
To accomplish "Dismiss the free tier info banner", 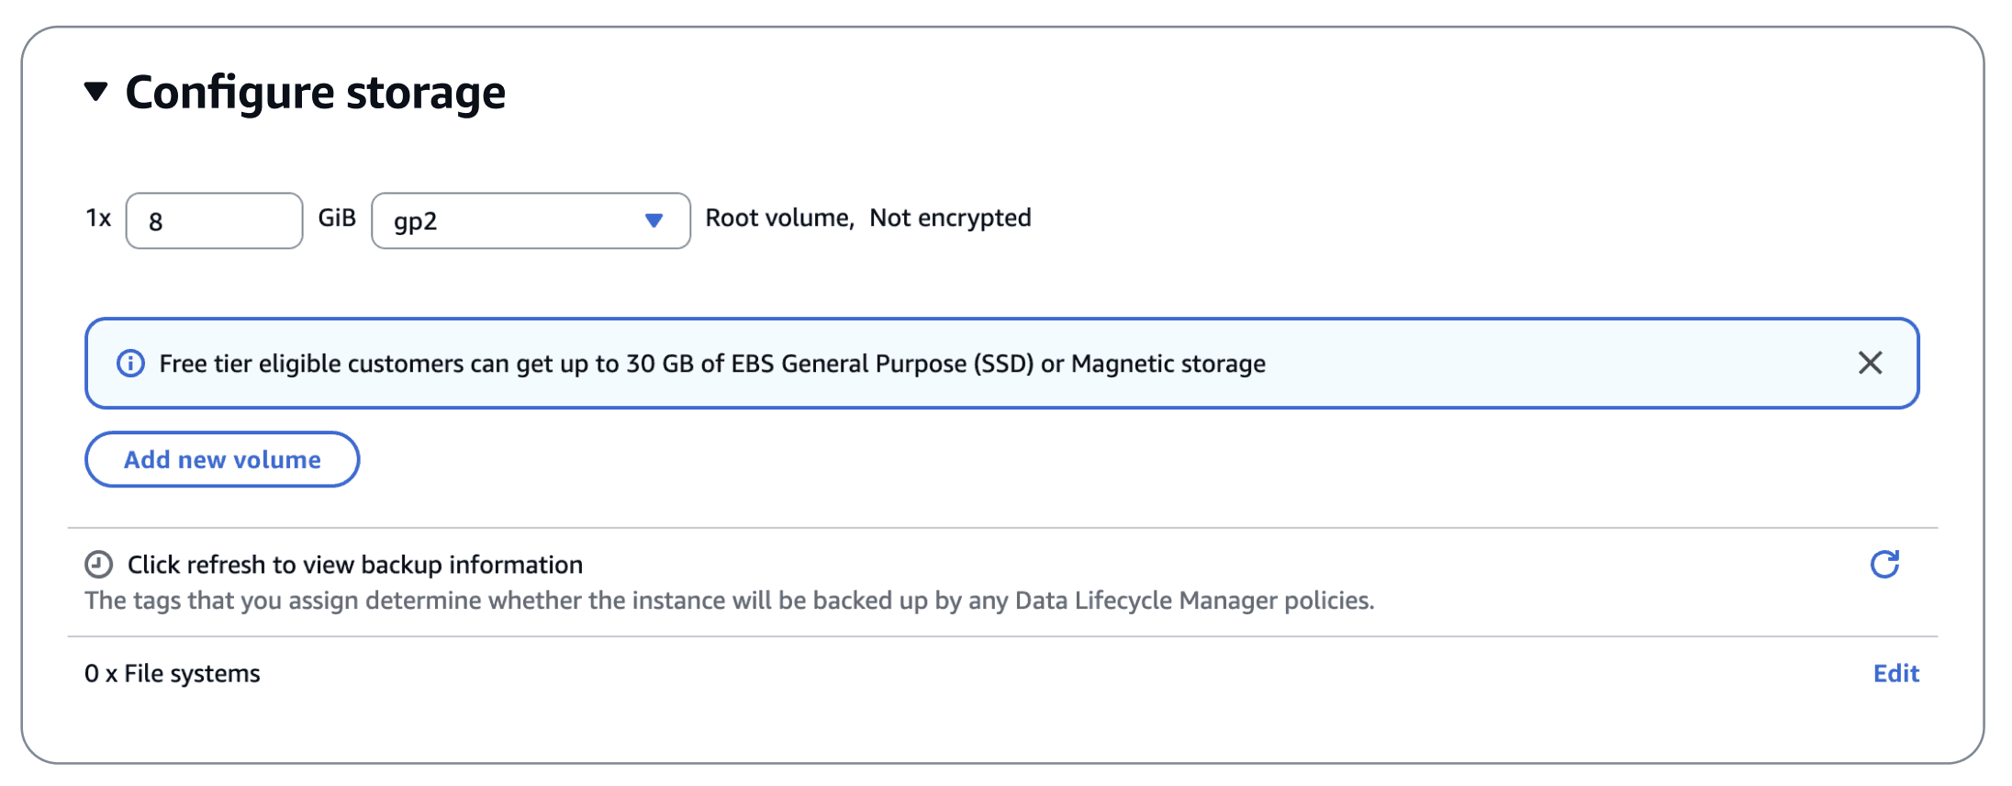I will [x=1870, y=363].
